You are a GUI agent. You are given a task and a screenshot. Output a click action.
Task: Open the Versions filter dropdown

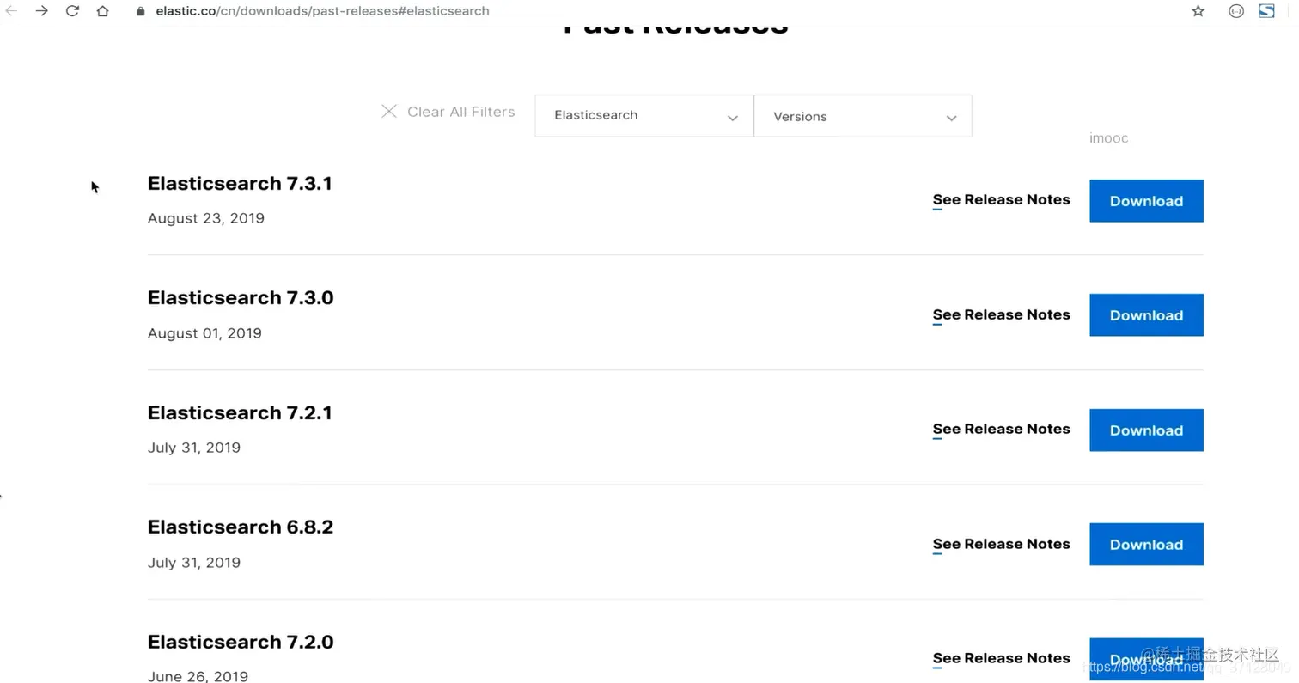863,116
